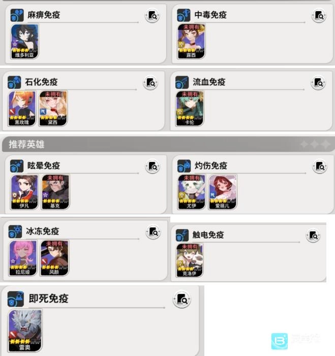Click the magnifier icon beside 流血免疫
The image size is (335, 356).
point(318,83)
